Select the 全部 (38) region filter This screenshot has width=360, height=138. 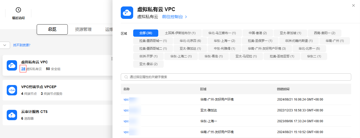(x=146, y=33)
